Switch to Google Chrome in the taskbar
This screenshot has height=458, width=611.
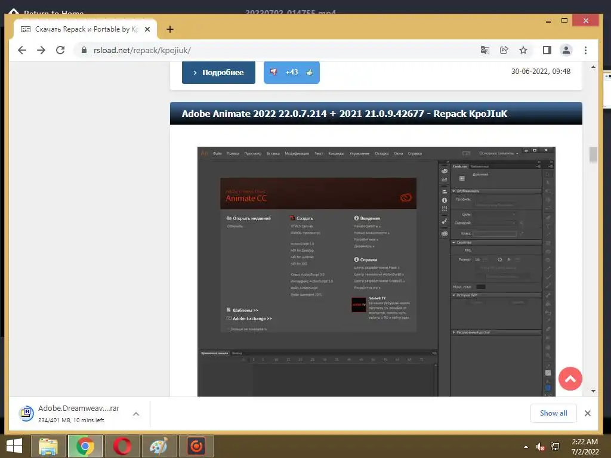pos(85,446)
